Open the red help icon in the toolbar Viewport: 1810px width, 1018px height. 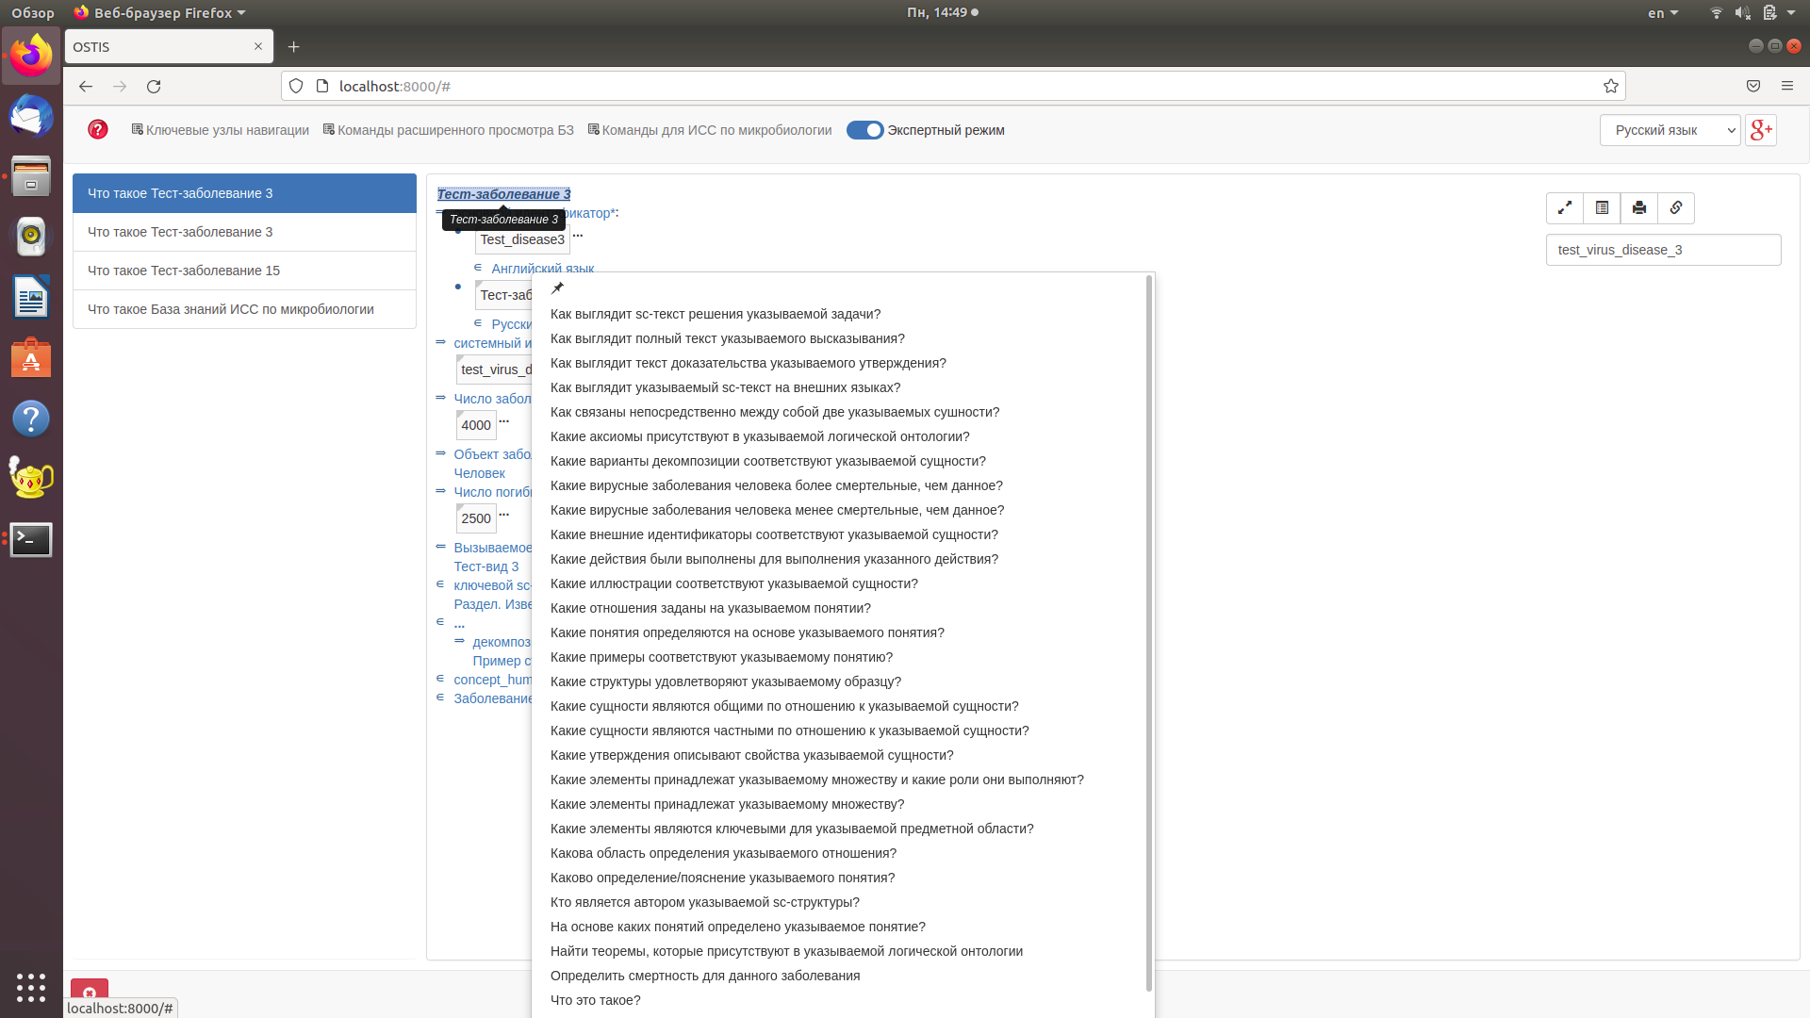(97, 129)
